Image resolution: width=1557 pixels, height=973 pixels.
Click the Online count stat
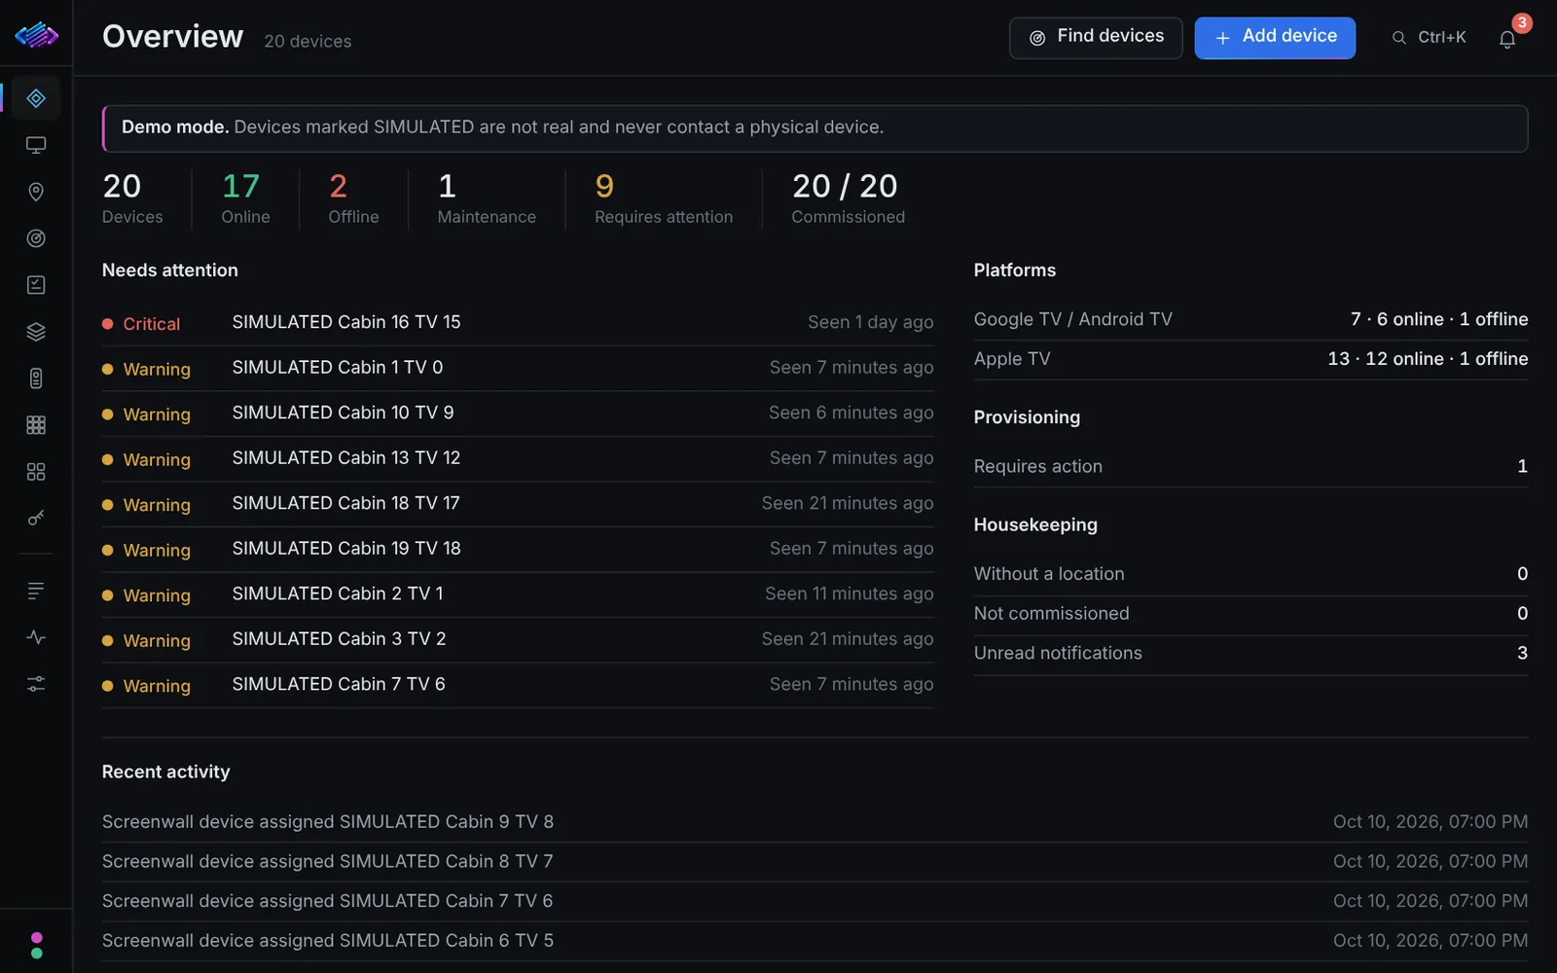[x=245, y=199]
